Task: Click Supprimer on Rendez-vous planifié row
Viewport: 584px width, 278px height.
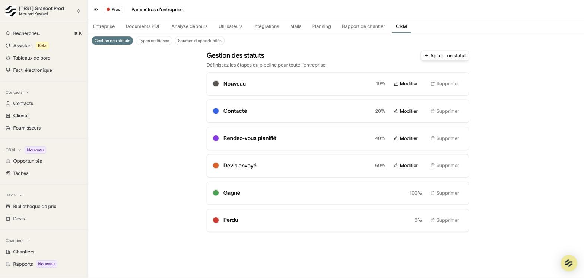Action: [x=445, y=138]
